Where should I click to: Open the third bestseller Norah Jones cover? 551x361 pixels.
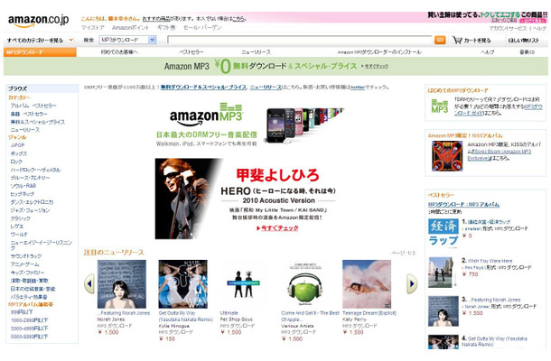point(444,311)
